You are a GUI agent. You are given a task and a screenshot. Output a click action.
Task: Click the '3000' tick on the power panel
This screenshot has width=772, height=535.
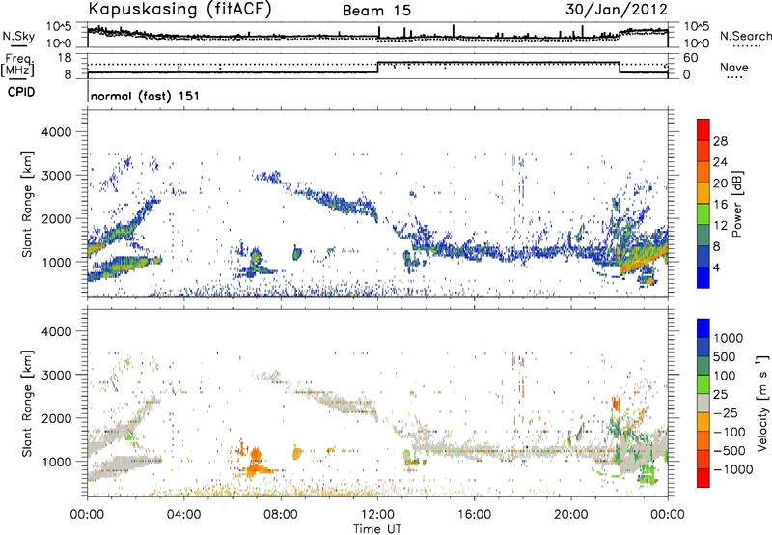tap(56, 176)
